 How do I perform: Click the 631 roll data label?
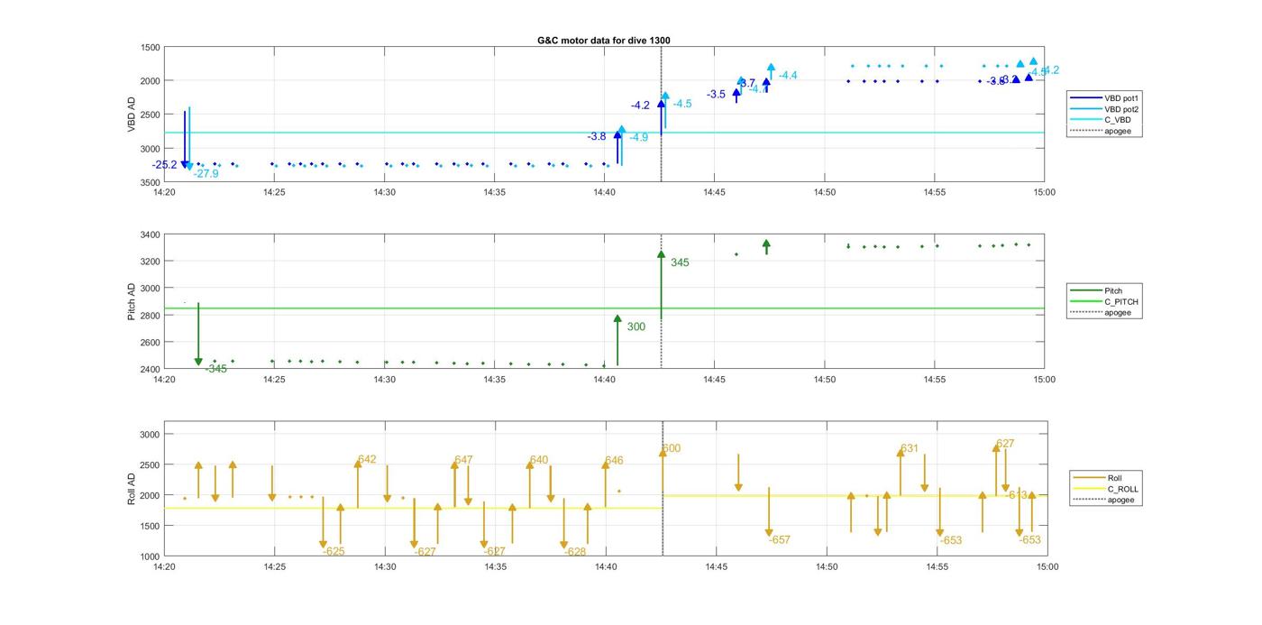tap(909, 449)
